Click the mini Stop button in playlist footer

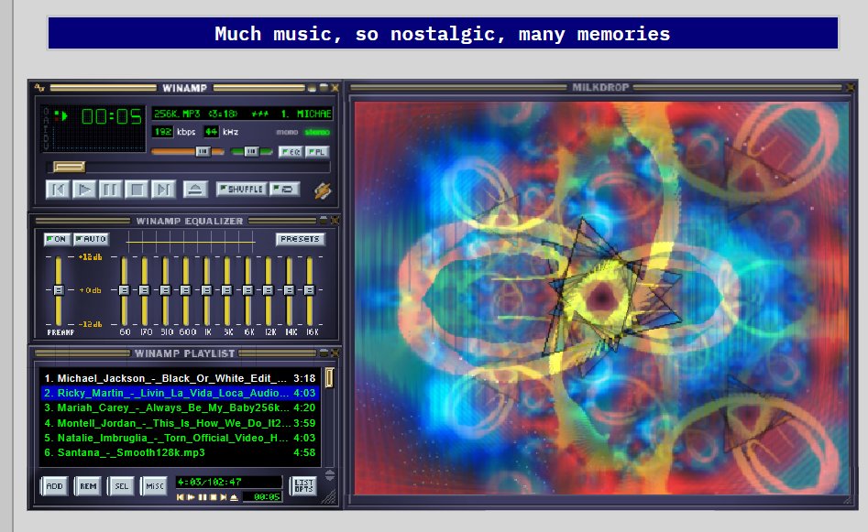point(214,497)
